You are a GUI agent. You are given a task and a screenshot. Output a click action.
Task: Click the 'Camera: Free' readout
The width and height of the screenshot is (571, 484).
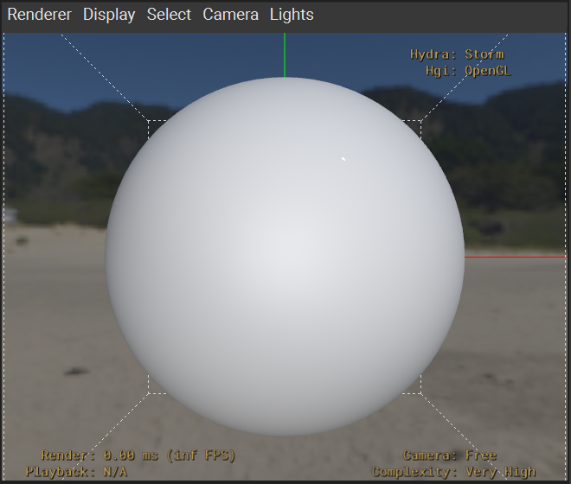(x=450, y=455)
